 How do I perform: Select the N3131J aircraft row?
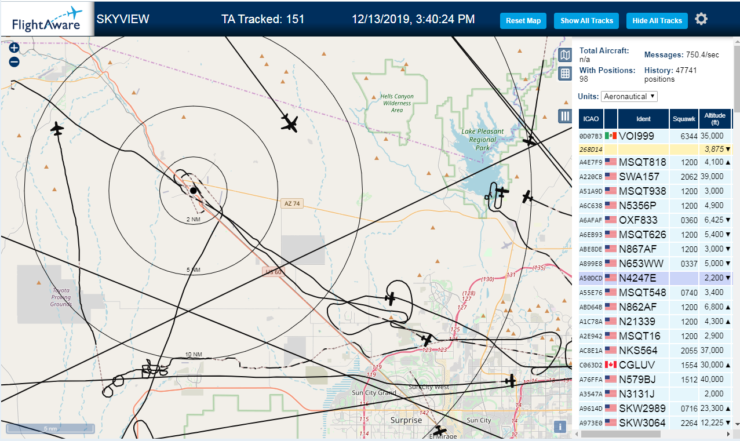tap(655, 394)
